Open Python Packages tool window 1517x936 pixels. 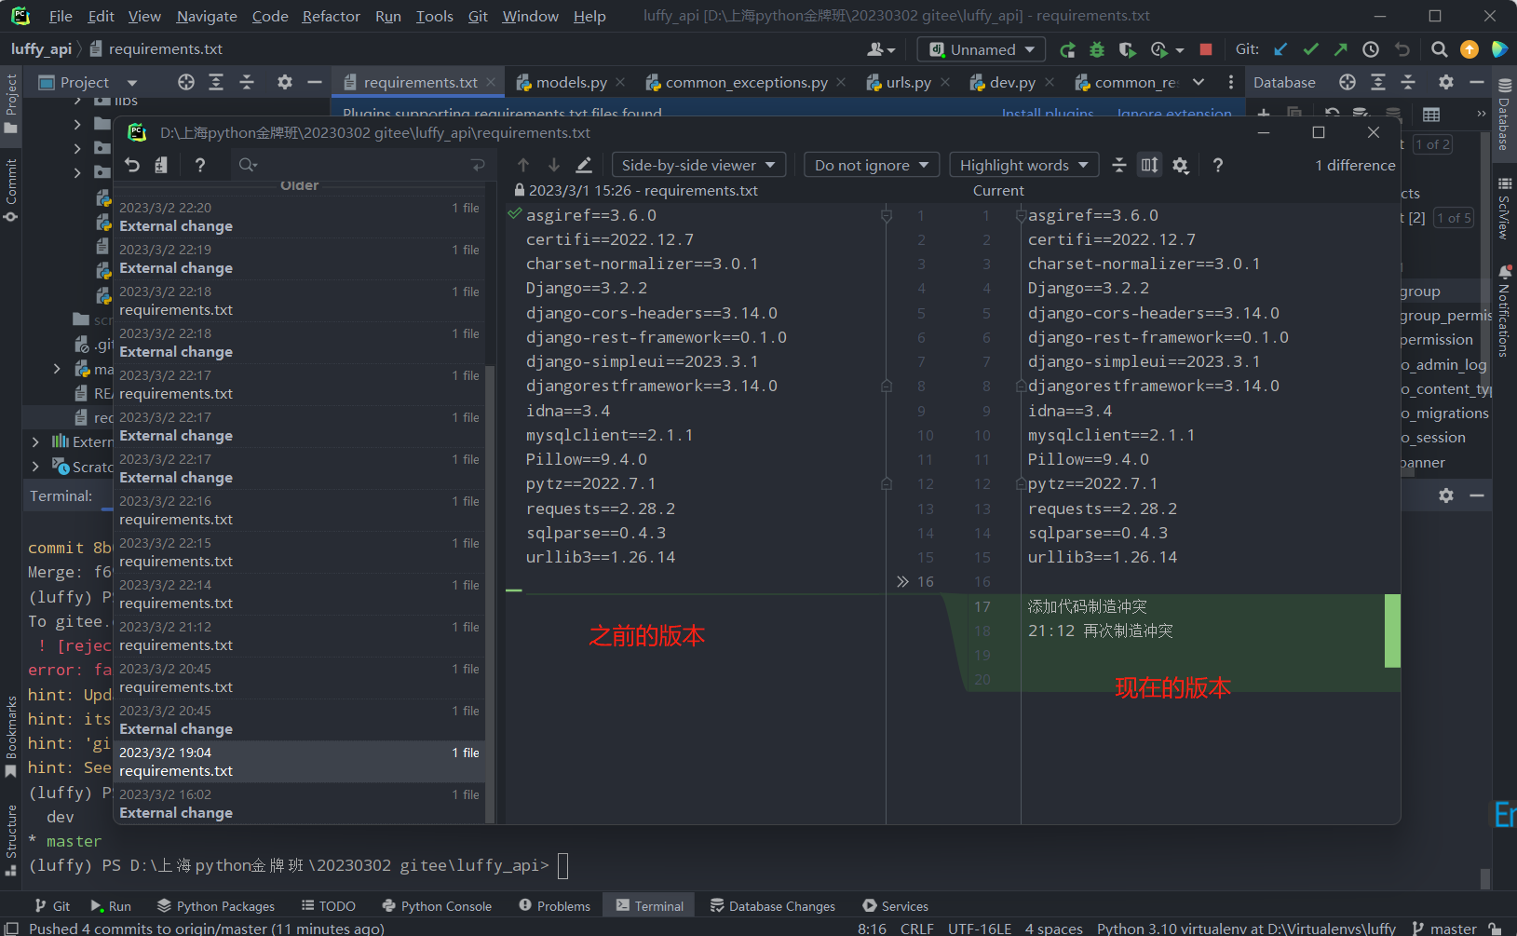tap(216, 906)
